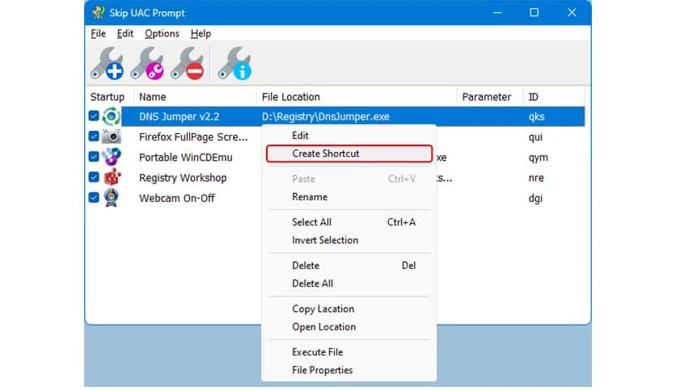The height and width of the screenshot is (391, 676).
Task: Click the Info wrench icon in toolbar
Action: click(x=235, y=64)
